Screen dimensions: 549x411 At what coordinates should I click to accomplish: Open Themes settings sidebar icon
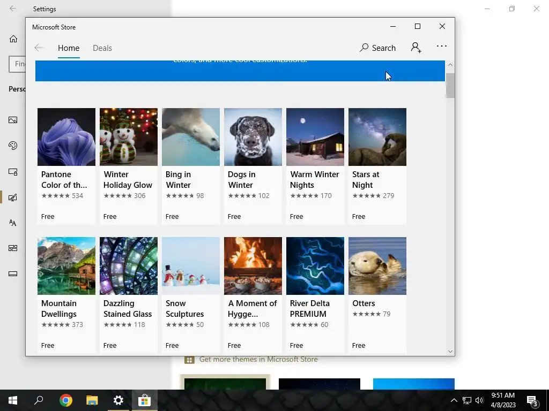point(13,197)
